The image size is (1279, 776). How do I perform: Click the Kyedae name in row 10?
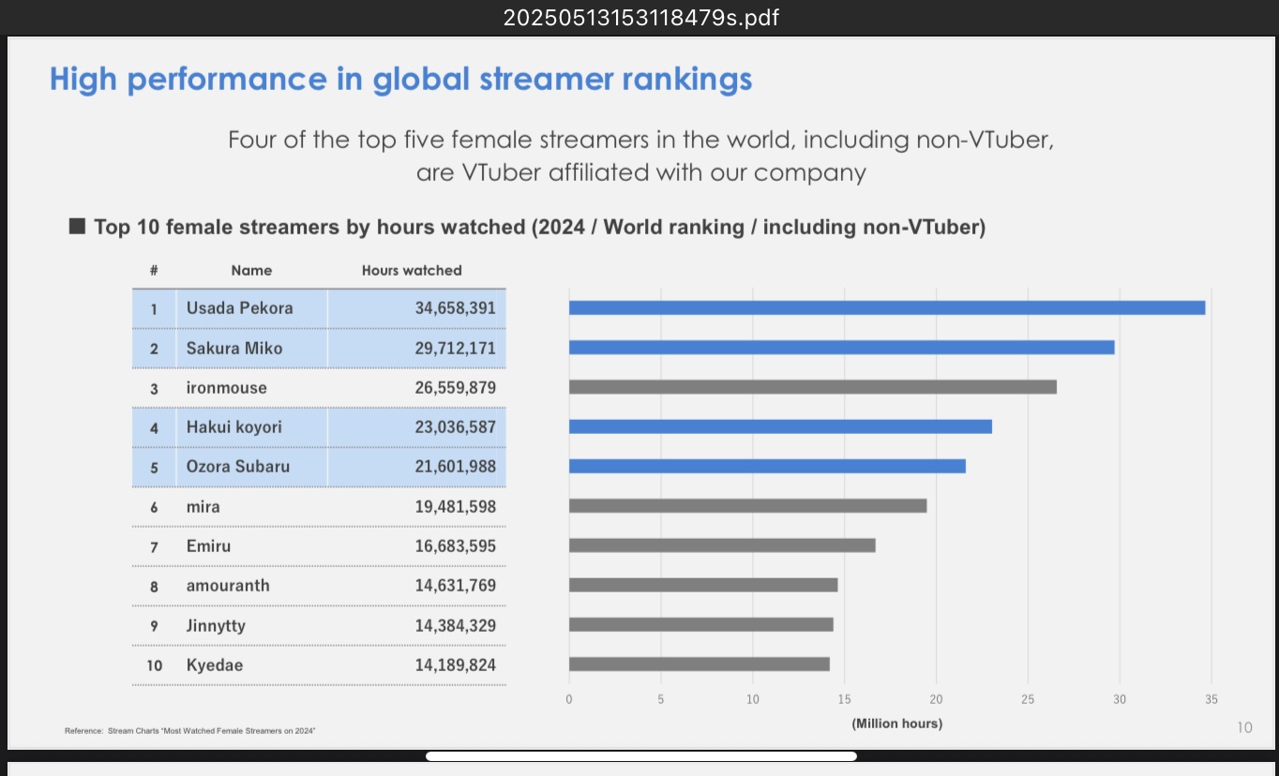[x=215, y=665]
